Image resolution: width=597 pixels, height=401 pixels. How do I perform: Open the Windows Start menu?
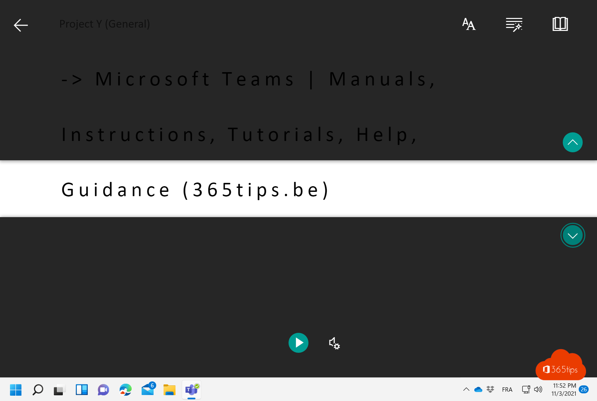point(16,390)
